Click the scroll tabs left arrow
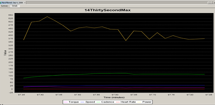This screenshot has width=215, height=105. pos(209,3)
